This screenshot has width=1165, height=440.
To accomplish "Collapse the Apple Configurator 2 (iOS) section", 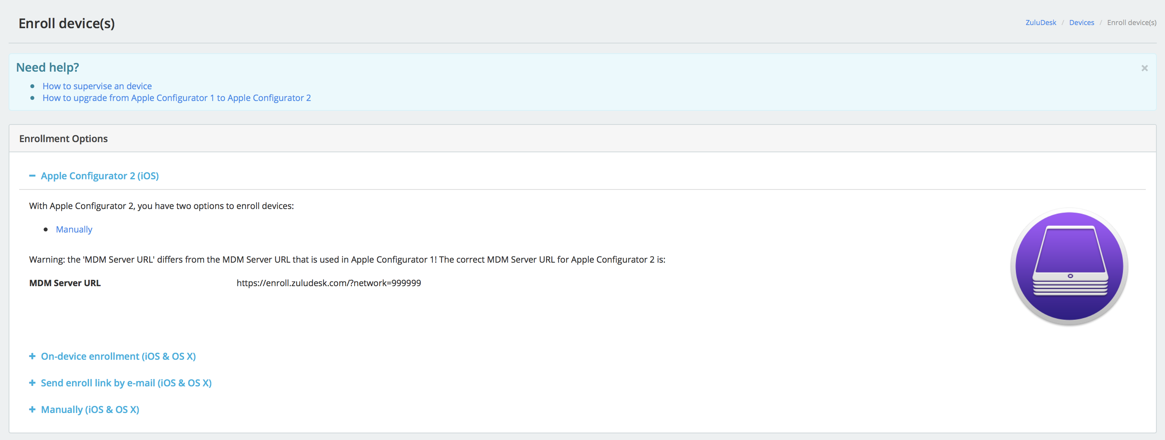I will click(x=94, y=176).
